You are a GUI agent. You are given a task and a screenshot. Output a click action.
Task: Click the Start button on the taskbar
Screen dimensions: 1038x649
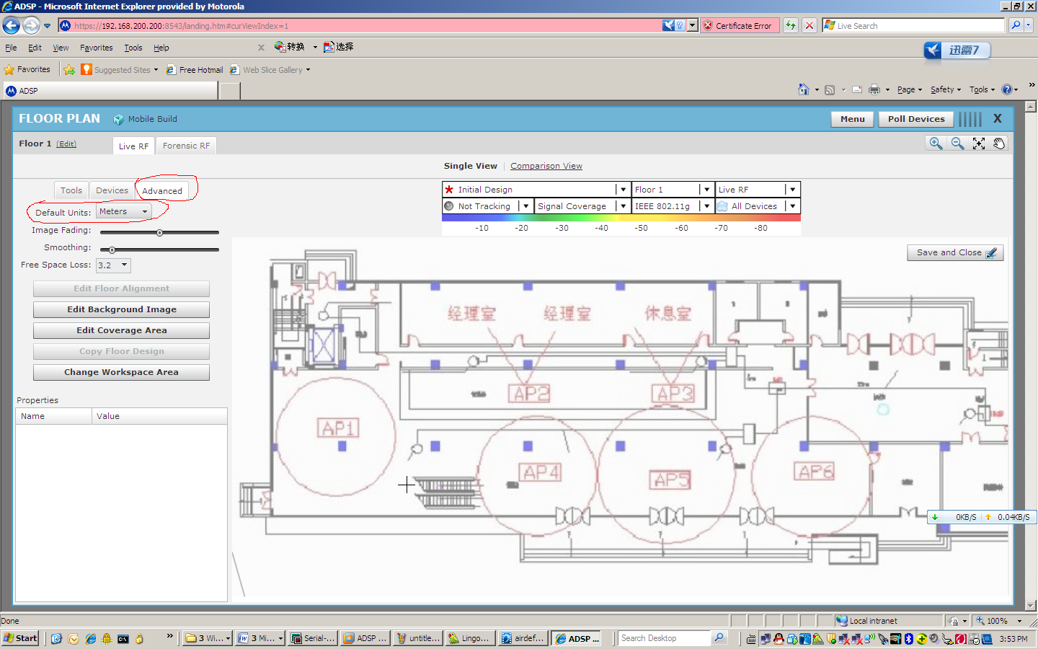[20, 638]
